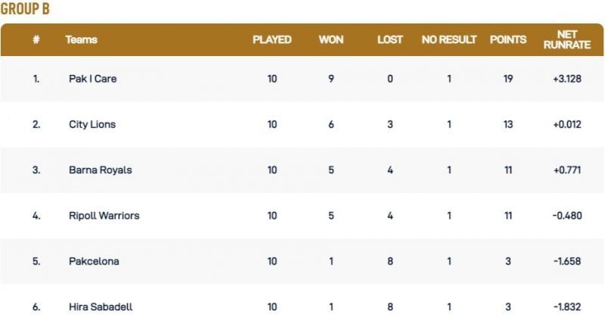Image resolution: width=605 pixels, height=324 pixels.
Task: Click the Ripoll Warriors team name
Action: coord(104,216)
